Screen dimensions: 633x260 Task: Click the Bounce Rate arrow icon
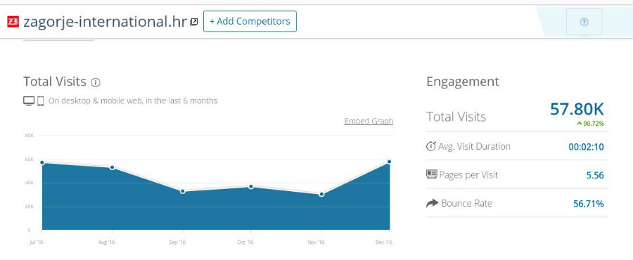(432, 203)
